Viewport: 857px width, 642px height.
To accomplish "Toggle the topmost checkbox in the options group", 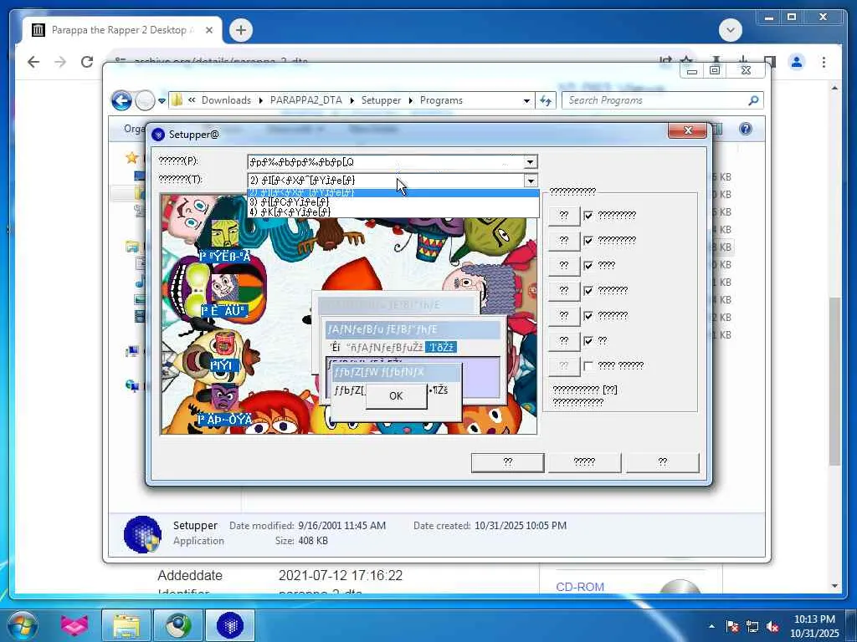I will click(588, 216).
